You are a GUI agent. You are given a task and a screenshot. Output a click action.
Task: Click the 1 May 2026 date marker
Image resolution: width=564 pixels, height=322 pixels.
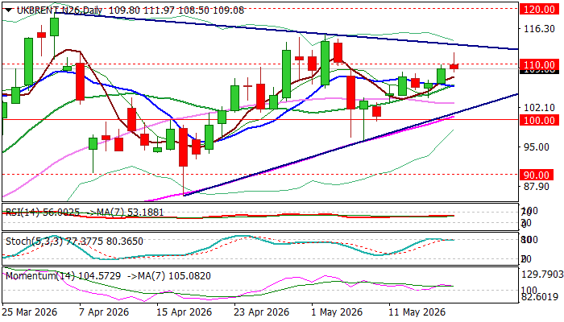337,312
